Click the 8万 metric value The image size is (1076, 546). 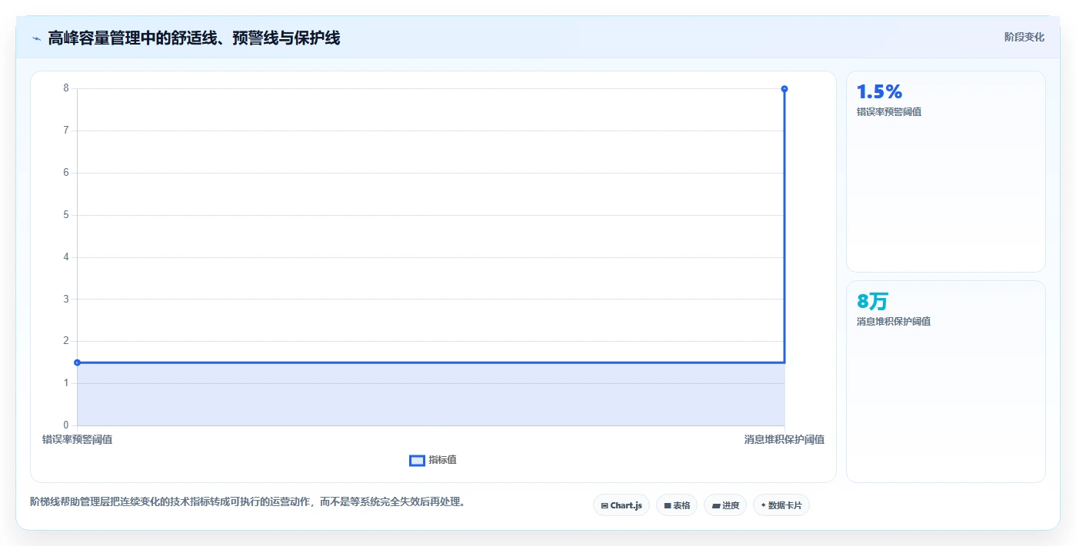click(x=872, y=302)
